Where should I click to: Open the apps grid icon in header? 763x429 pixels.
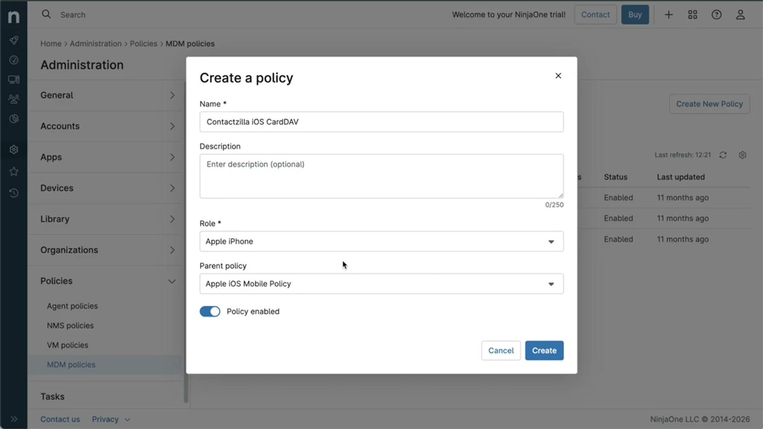coord(692,15)
